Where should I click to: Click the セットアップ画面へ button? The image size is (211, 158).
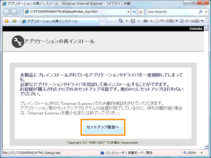click(x=103, y=127)
